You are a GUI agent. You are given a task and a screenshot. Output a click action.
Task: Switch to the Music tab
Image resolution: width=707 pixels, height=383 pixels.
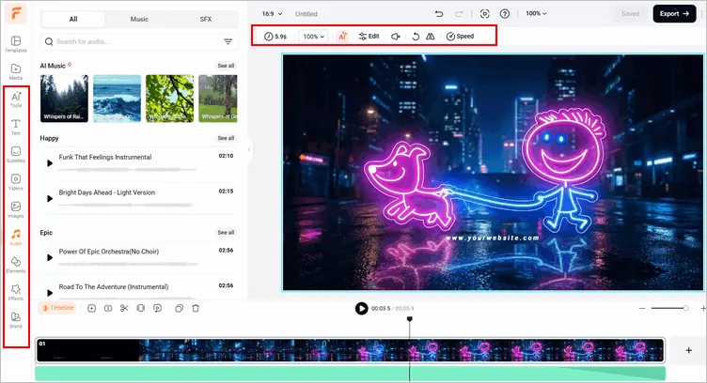(139, 20)
